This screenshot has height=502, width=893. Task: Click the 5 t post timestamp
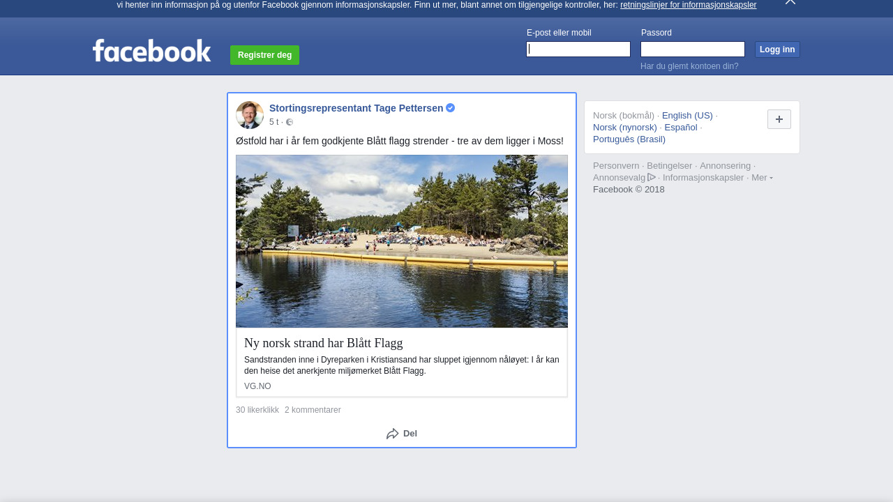pyautogui.click(x=273, y=122)
